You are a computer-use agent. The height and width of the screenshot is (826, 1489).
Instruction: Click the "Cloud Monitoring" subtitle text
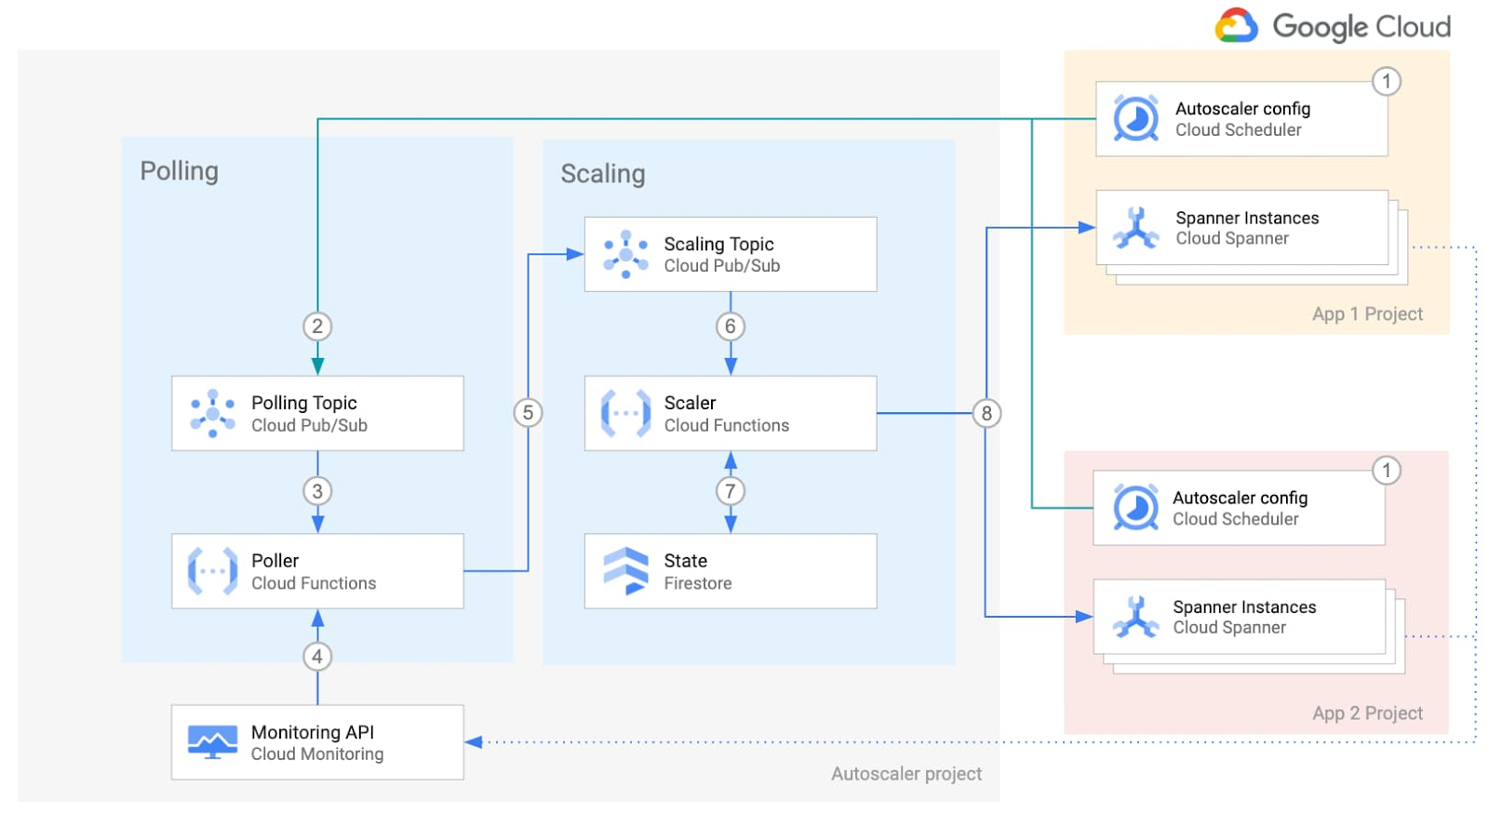tap(317, 754)
